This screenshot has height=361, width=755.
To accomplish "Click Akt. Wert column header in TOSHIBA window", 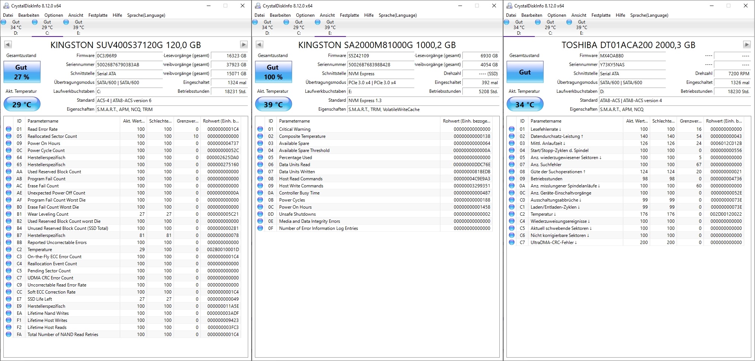I will (x=636, y=121).
